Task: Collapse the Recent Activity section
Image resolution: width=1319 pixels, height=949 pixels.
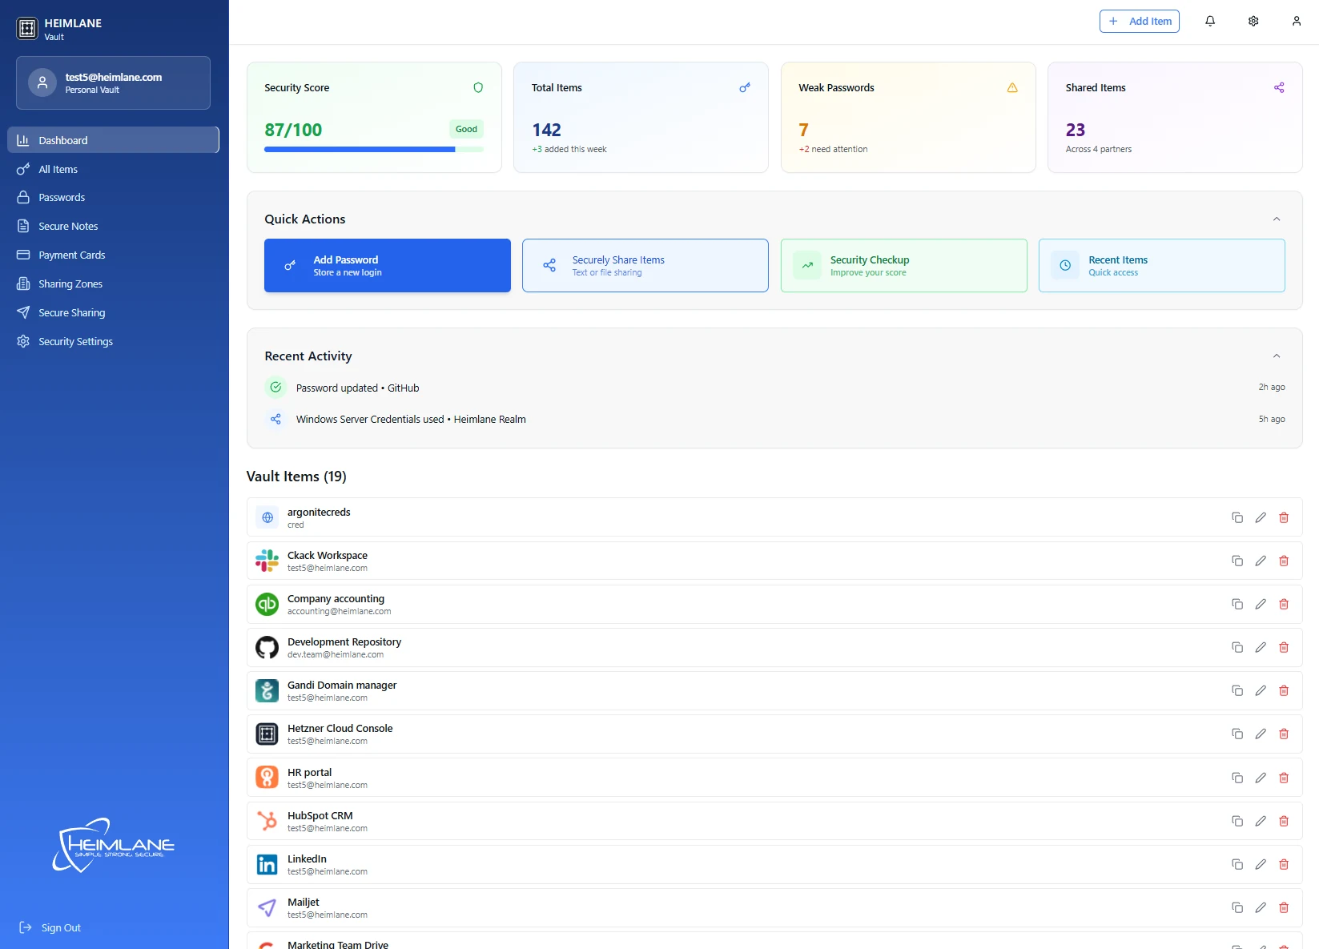Action: 1277,356
